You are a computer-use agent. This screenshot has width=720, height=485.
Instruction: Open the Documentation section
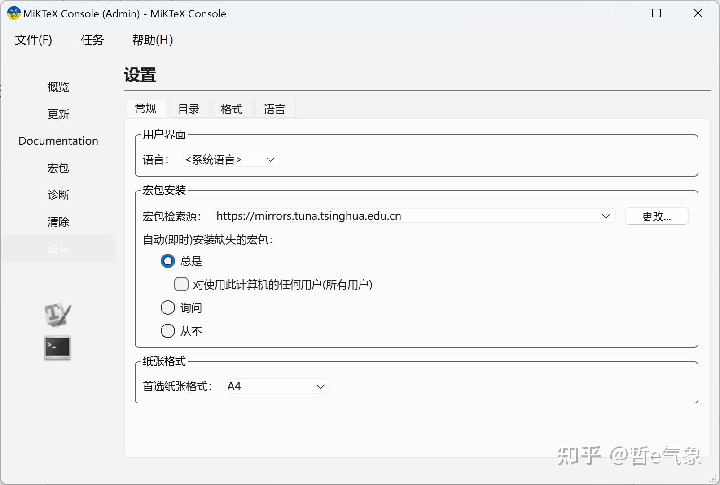(58, 141)
